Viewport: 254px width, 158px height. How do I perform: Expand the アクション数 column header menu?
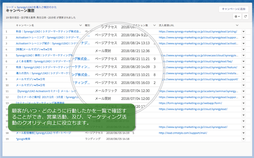pyautogui.click(x=154, y=25)
